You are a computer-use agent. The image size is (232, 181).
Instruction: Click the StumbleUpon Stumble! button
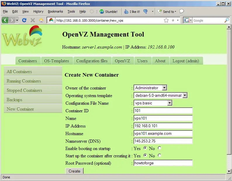coord(108,12)
